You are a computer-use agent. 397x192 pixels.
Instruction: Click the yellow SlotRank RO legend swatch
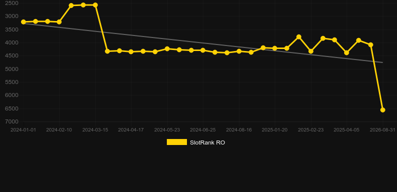click(x=177, y=142)
